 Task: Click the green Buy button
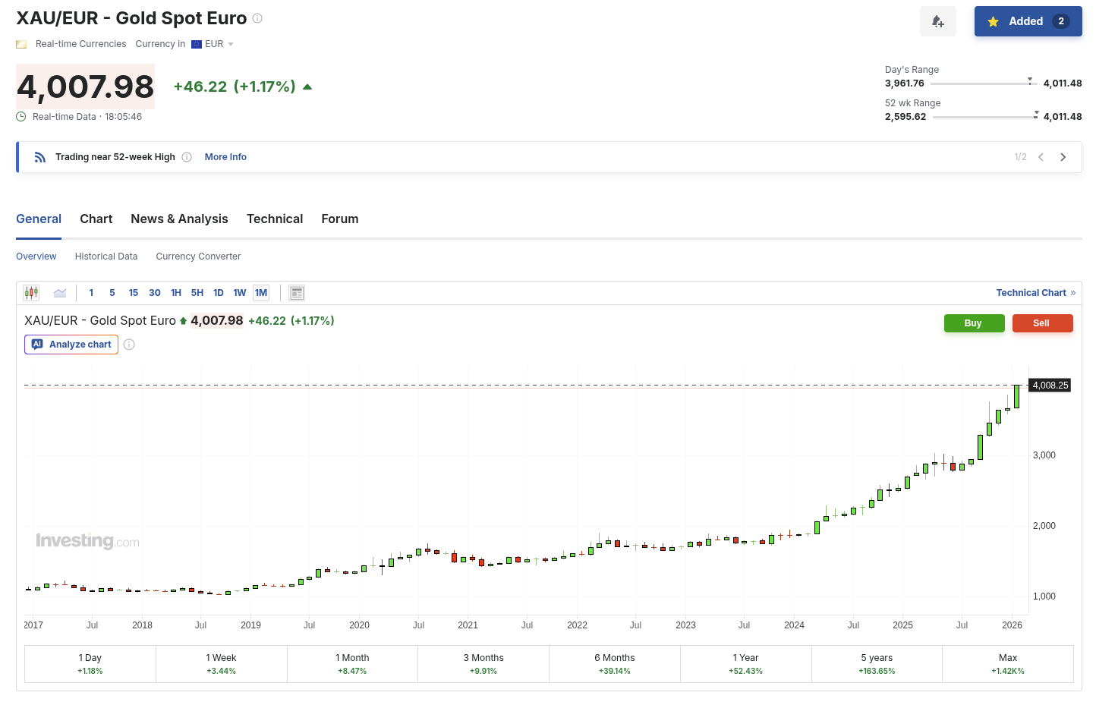pyautogui.click(x=973, y=323)
